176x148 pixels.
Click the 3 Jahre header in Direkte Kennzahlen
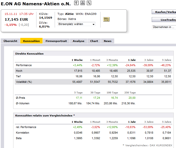click(149, 60)
